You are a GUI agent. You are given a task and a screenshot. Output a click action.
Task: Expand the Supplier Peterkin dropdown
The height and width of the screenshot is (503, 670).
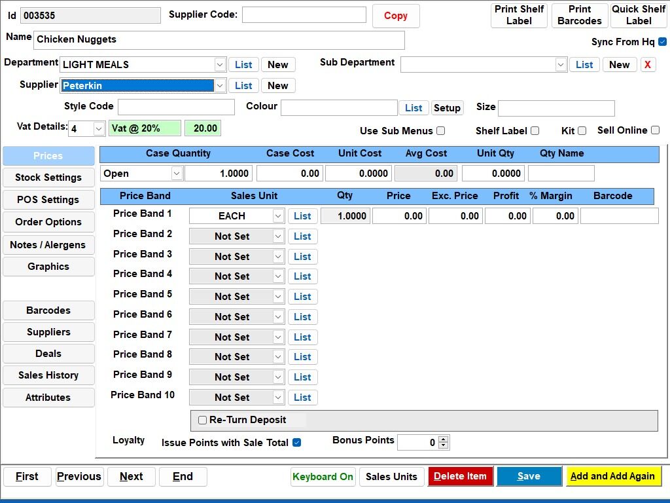coord(220,86)
